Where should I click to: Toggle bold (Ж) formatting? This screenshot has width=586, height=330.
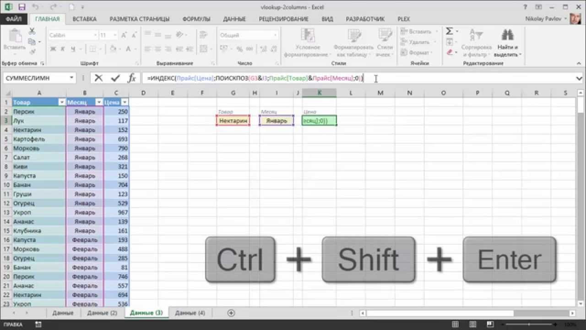(x=53, y=49)
